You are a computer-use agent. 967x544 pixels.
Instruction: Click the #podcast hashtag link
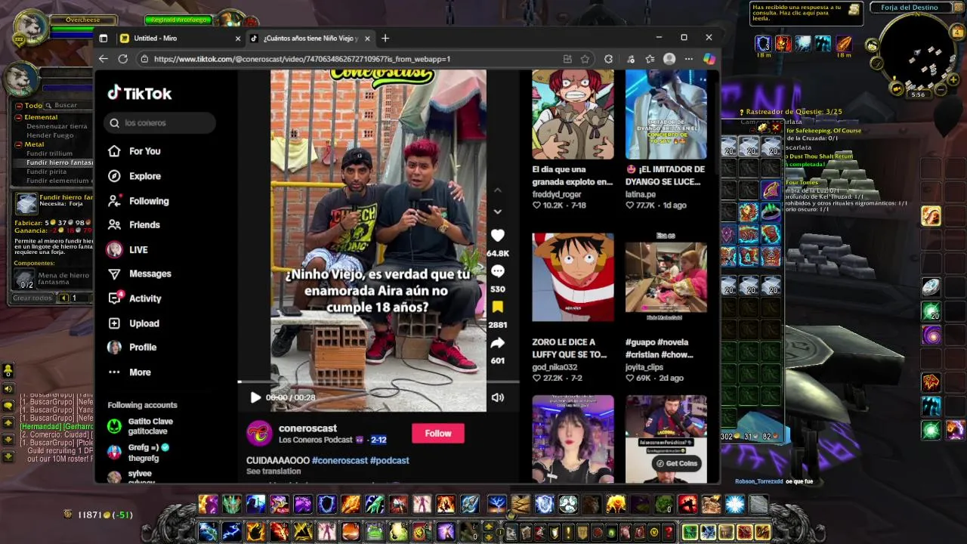coord(390,460)
